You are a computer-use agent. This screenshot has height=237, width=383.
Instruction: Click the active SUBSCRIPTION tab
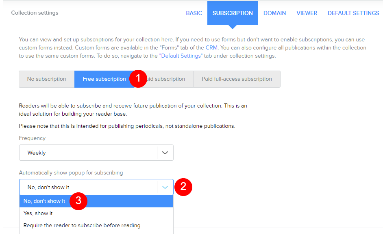tap(233, 13)
